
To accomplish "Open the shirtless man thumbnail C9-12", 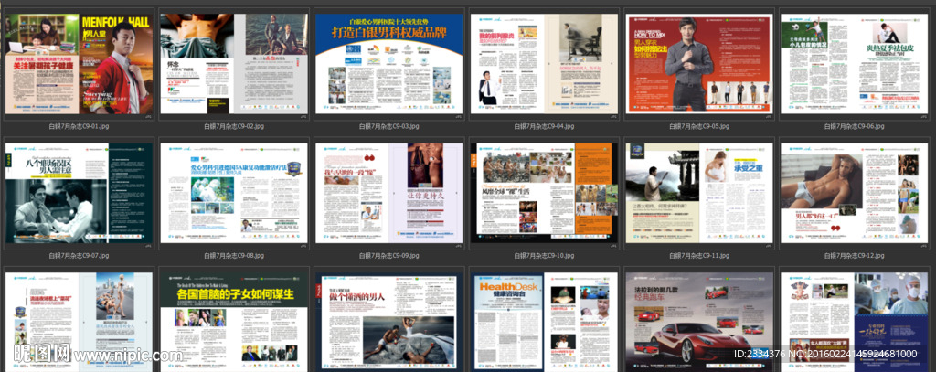I will click(x=853, y=194).
